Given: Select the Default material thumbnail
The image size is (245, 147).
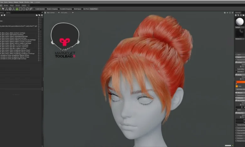Looking at the screenshot, I should (240, 22).
